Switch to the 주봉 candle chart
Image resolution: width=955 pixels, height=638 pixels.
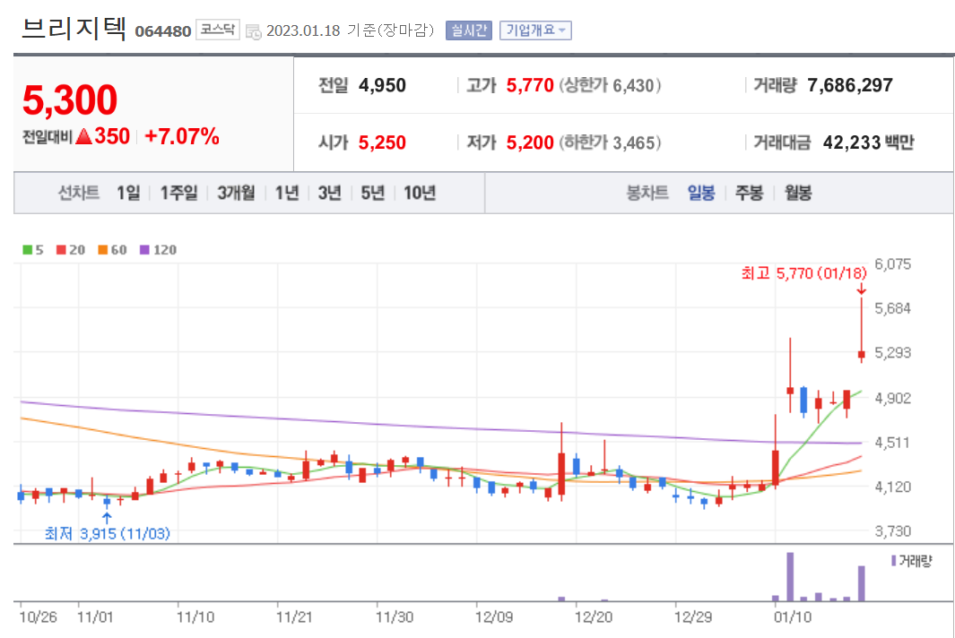749,193
